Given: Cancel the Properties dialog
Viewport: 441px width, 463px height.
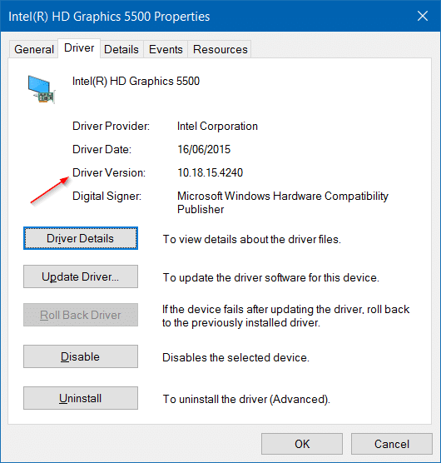Looking at the screenshot, I should [392, 444].
